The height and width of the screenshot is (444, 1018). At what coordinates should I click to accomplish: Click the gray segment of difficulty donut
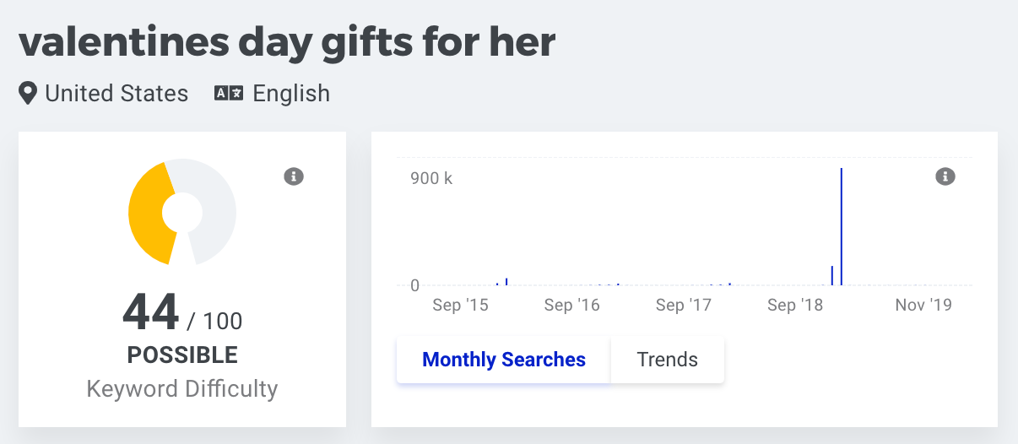tap(216, 211)
